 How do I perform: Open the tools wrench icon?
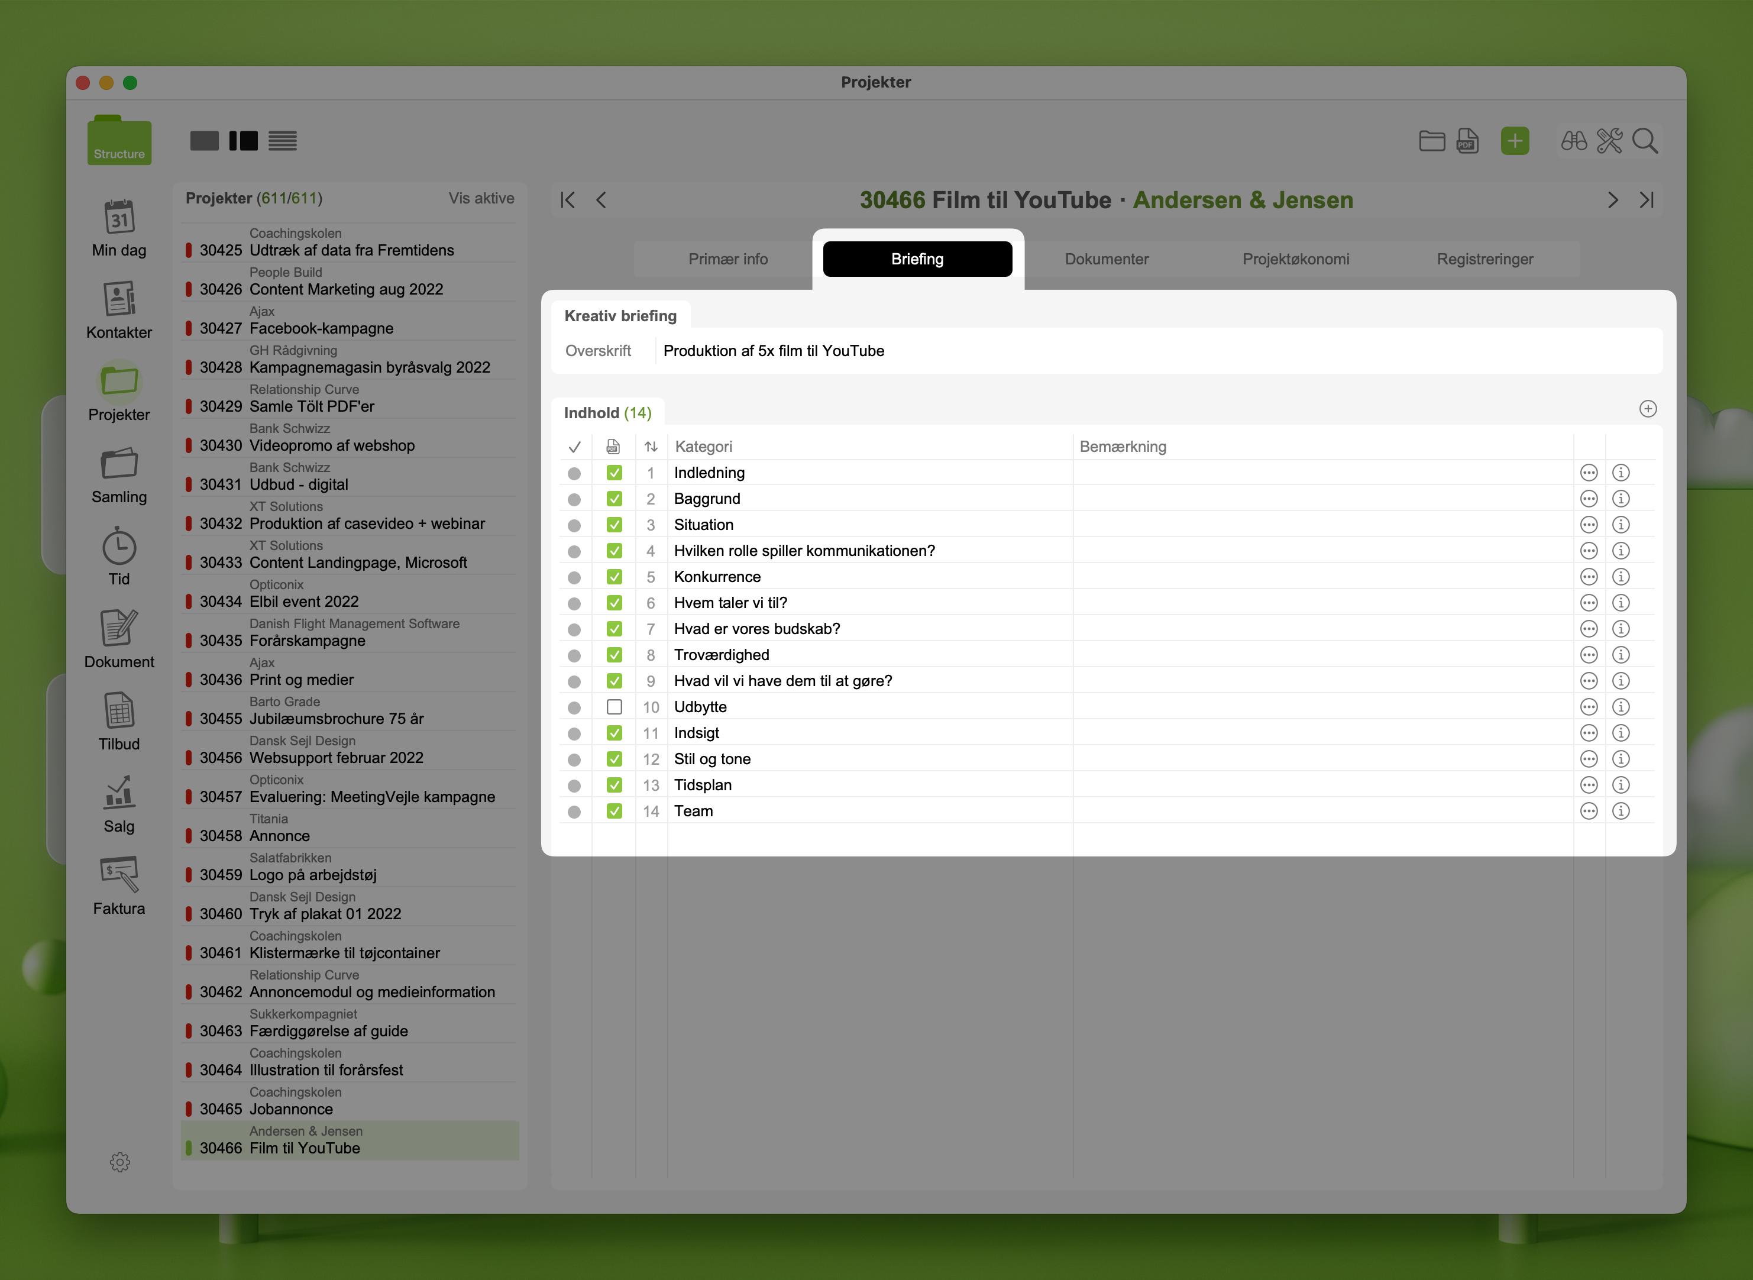[1609, 141]
